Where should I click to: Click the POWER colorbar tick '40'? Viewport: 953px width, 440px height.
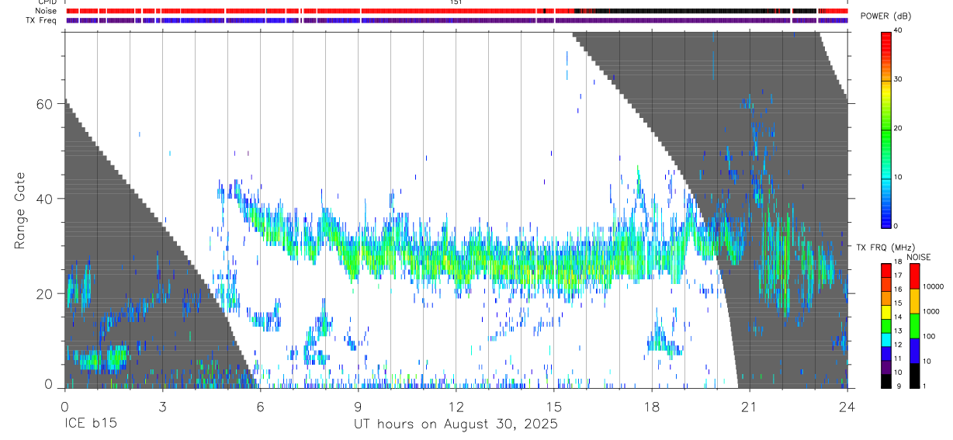click(899, 31)
